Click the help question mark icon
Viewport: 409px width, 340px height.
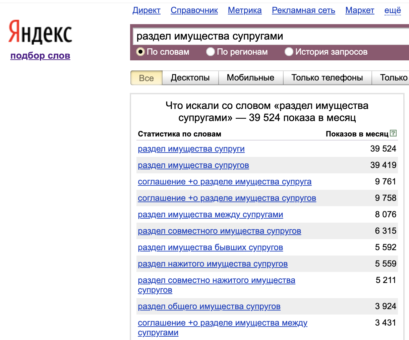pyautogui.click(x=394, y=133)
